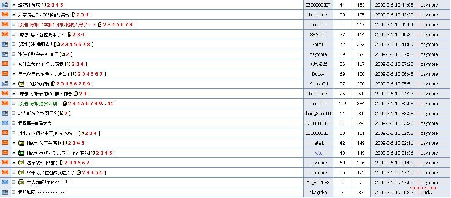Click JPG icon beside 本人超叼的M4A1 thread
451x198 pixels.
[x=21, y=183]
